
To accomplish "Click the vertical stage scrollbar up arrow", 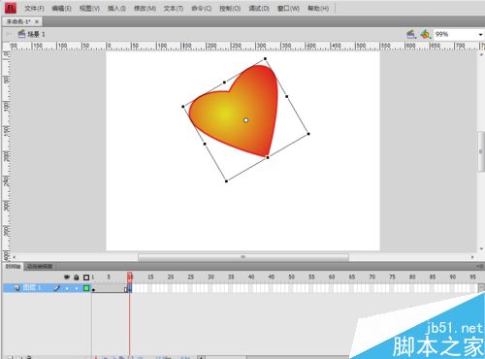I will coord(481,55).
